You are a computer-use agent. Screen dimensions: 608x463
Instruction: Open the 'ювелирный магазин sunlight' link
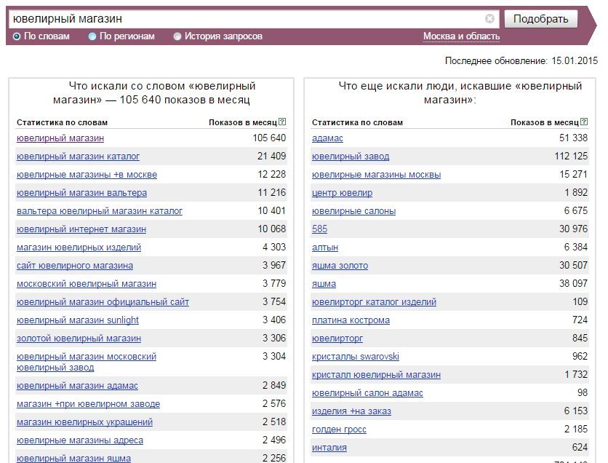pyautogui.click(x=78, y=320)
